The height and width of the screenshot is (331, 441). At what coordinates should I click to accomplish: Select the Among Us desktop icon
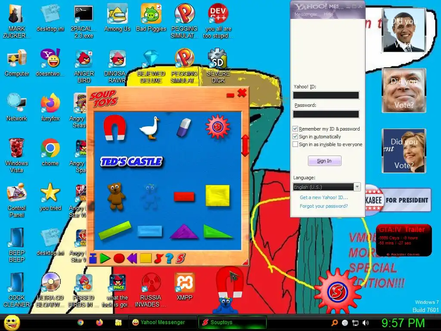click(117, 18)
